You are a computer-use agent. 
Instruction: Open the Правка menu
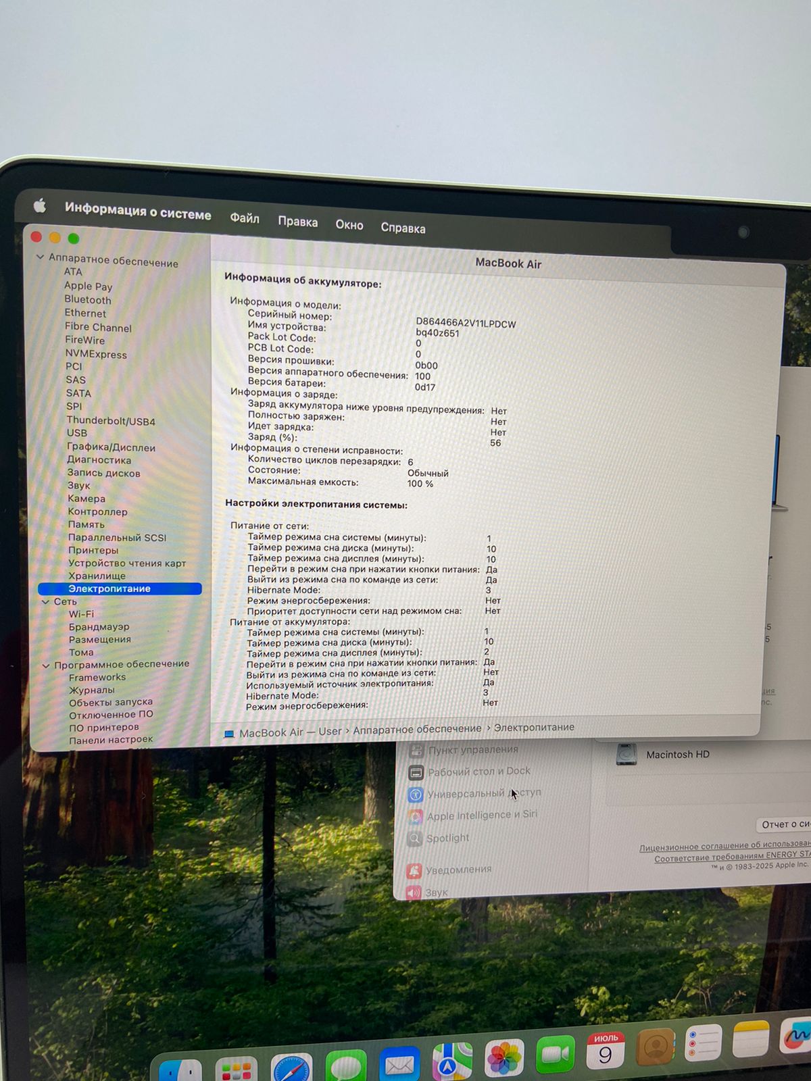[x=297, y=222]
